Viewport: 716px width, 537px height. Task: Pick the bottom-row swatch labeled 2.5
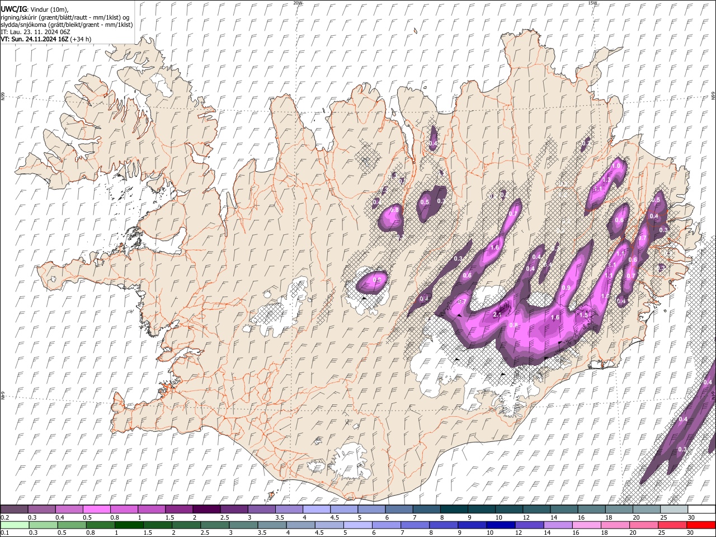pyautogui.click(x=215, y=525)
